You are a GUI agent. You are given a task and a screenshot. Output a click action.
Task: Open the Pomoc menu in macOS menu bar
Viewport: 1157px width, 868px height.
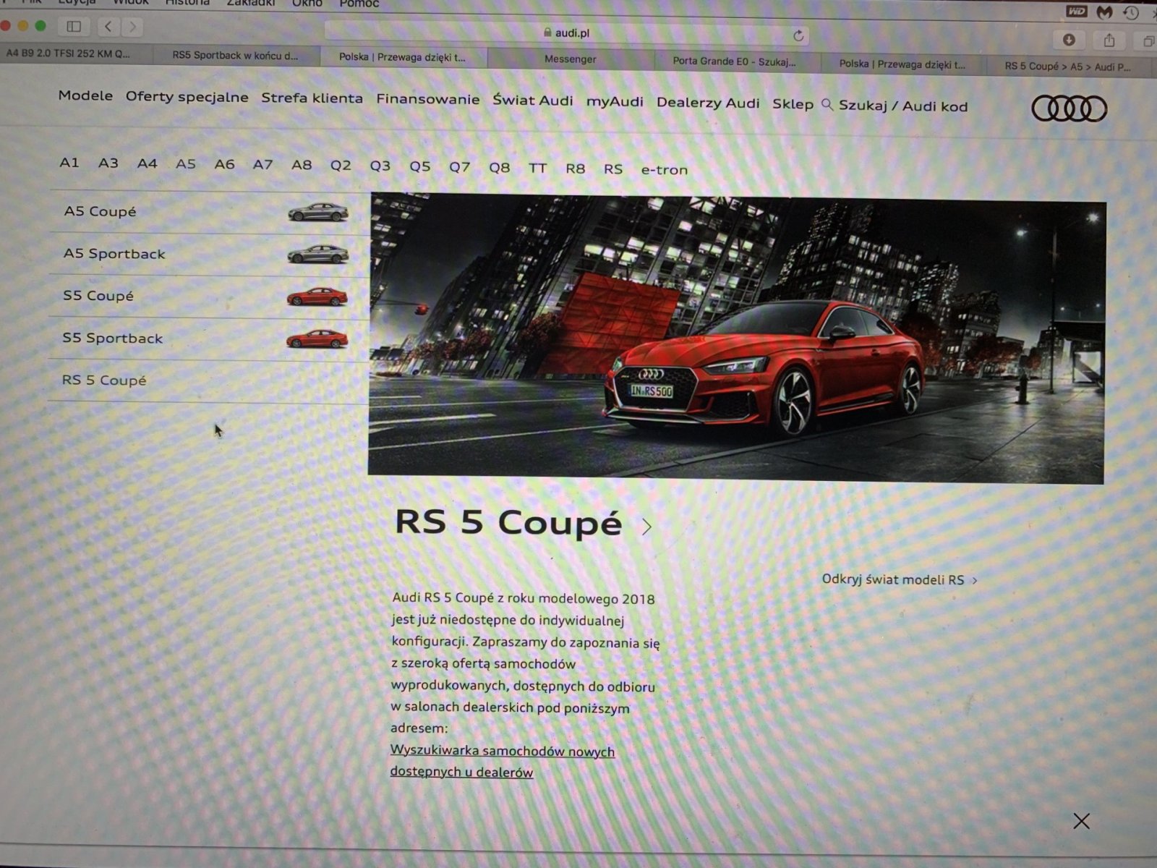coord(359,4)
